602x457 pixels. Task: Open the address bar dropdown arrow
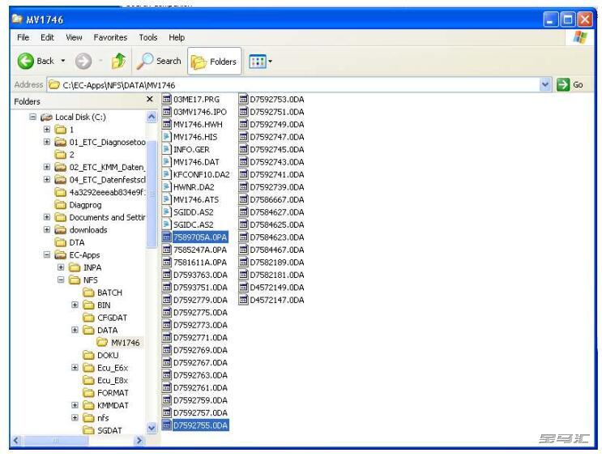[545, 84]
